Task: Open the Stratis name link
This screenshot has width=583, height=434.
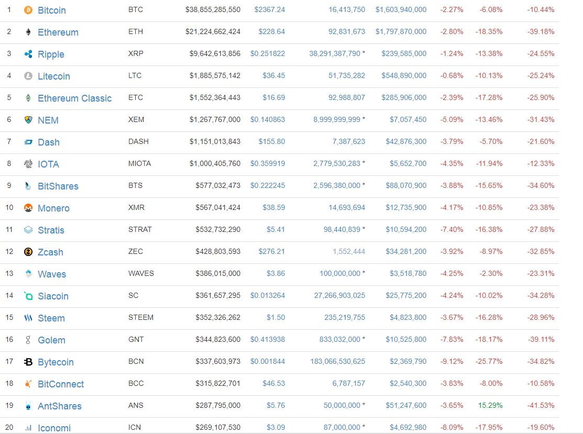Action: [x=51, y=230]
